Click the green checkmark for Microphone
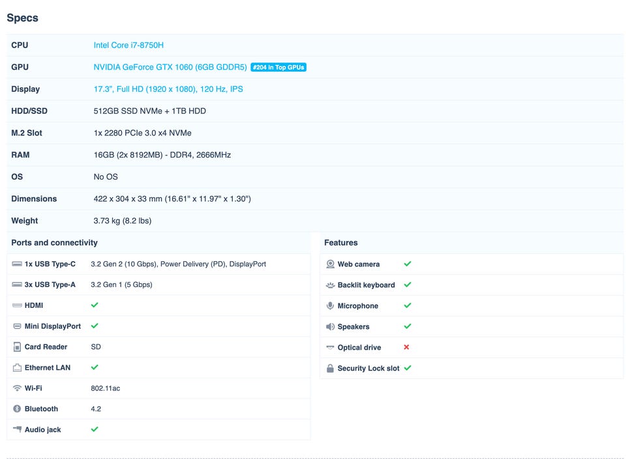The height and width of the screenshot is (459, 626). coord(408,305)
